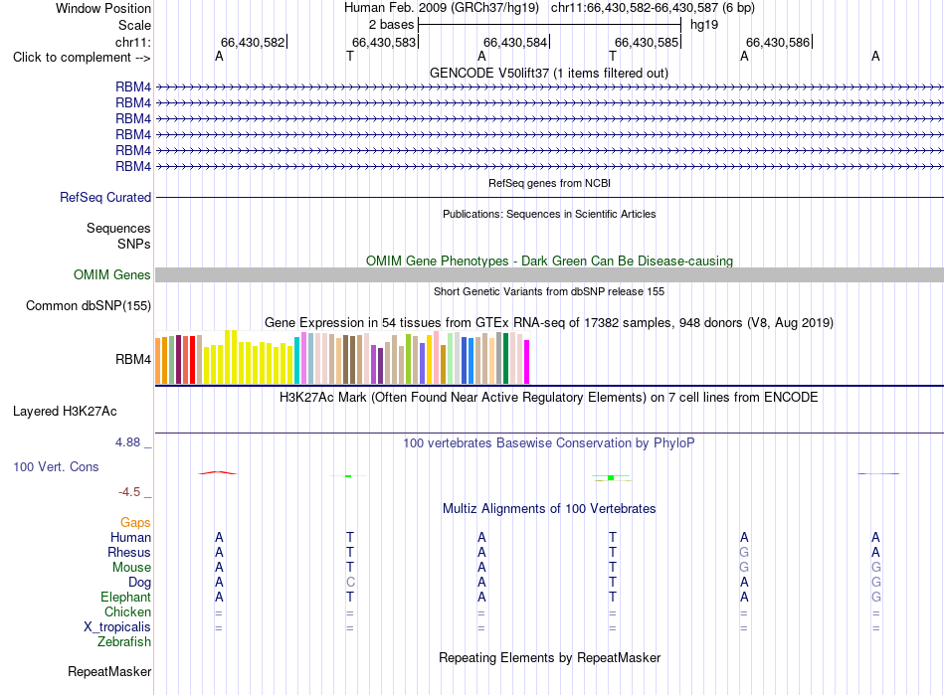The height and width of the screenshot is (695, 945).
Task: Click the 'RefSeq genes from NCBI' title
Action: point(549,183)
